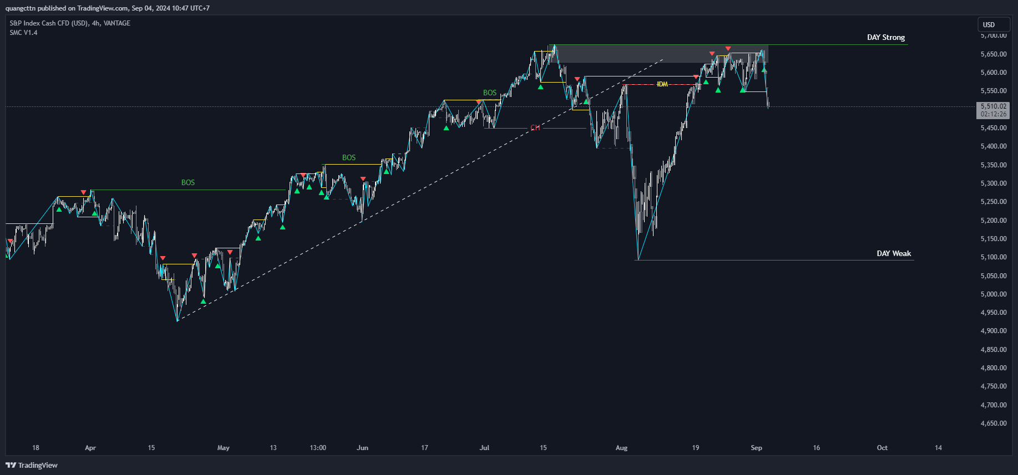
Task: Click the yellow IDM label
Action: (662, 84)
